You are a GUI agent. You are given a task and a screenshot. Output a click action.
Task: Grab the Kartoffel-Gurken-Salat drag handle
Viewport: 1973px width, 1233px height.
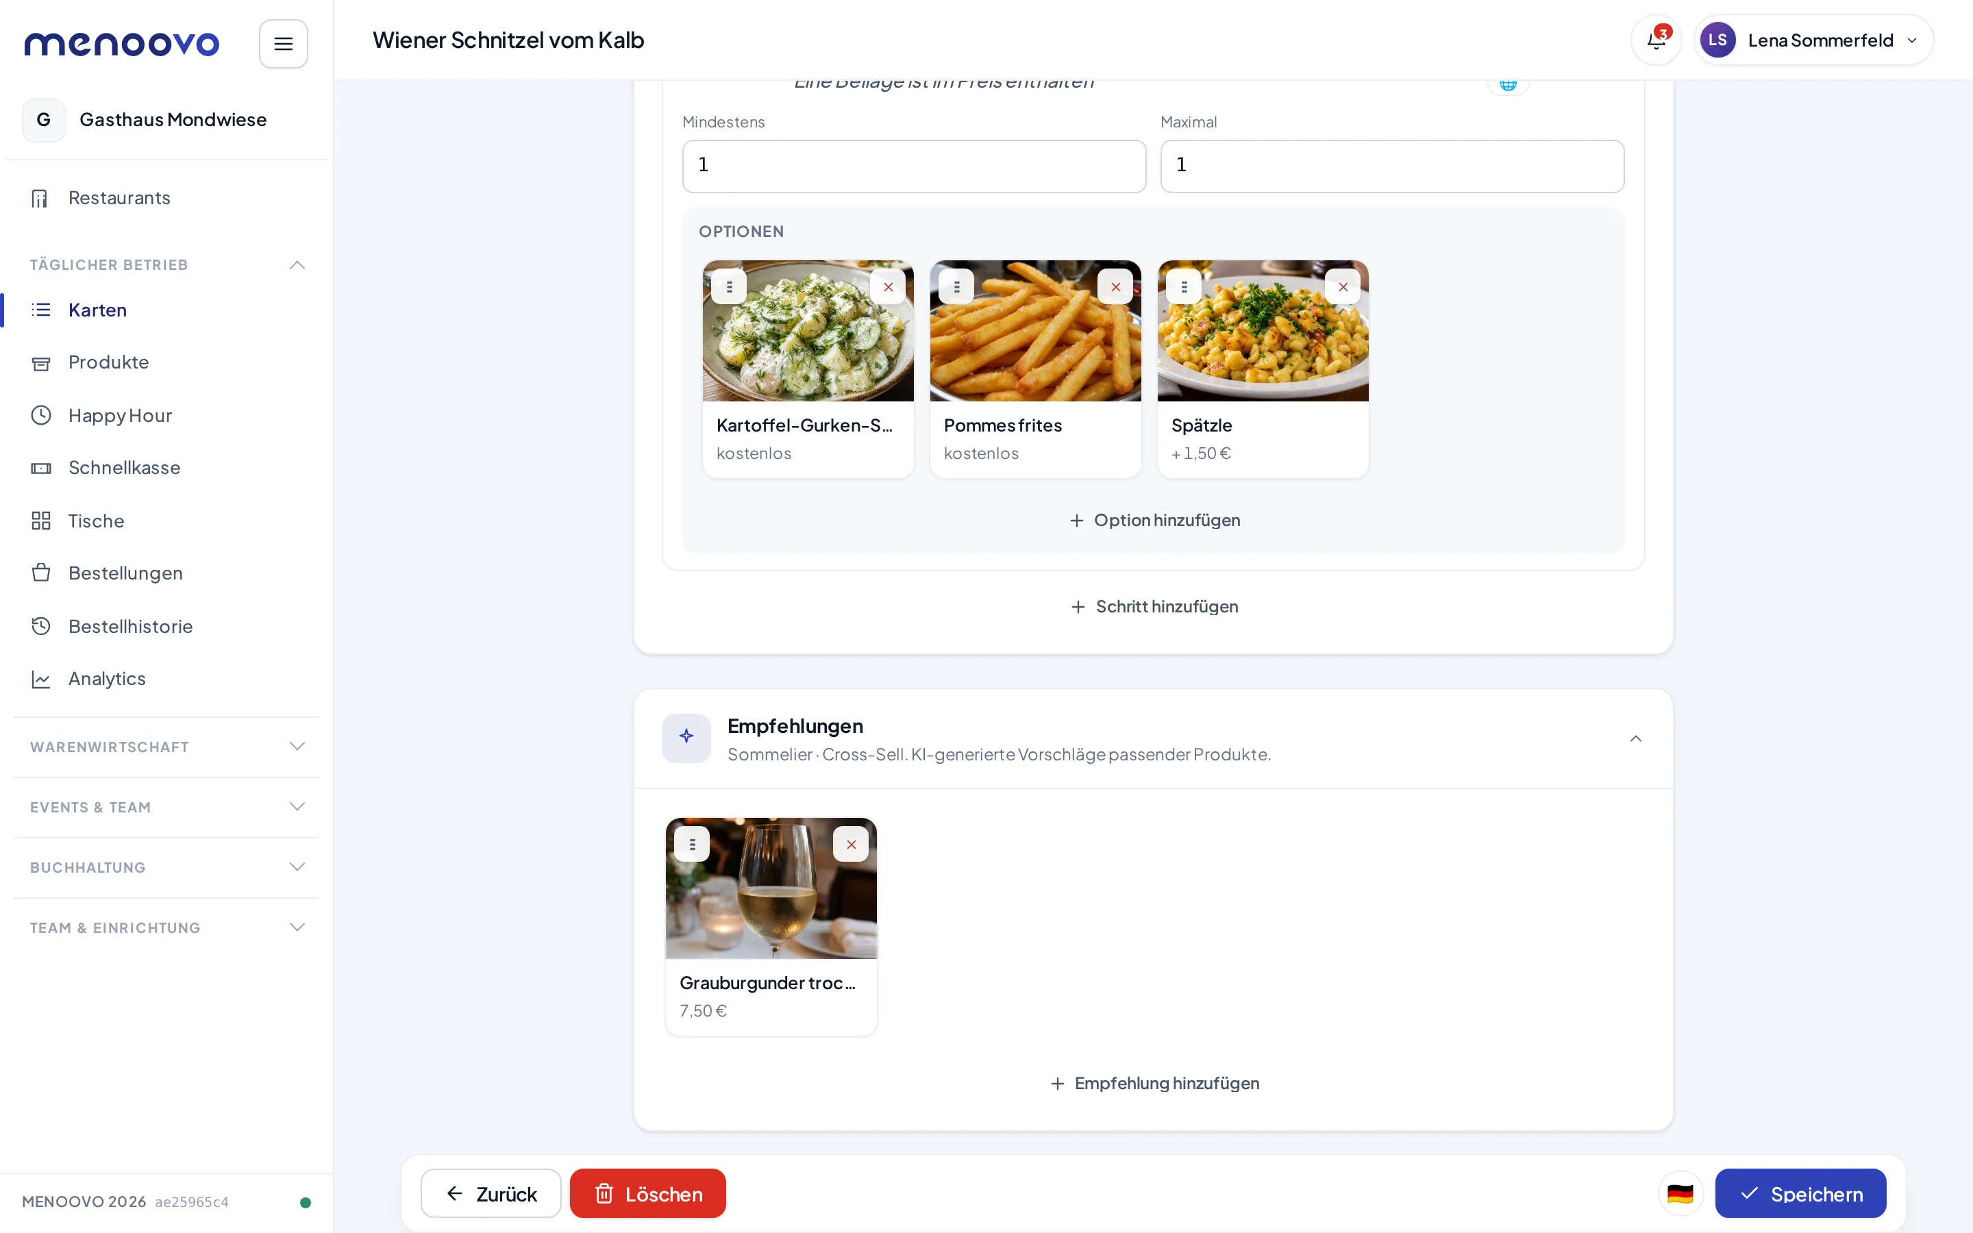pos(729,287)
